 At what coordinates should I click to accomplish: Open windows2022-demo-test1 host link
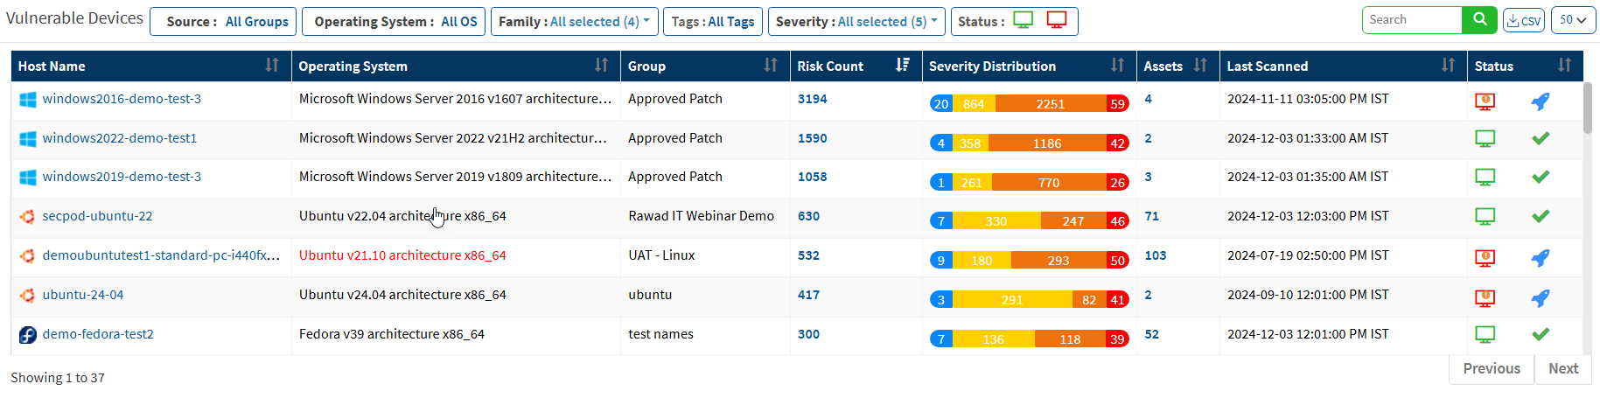tap(120, 138)
